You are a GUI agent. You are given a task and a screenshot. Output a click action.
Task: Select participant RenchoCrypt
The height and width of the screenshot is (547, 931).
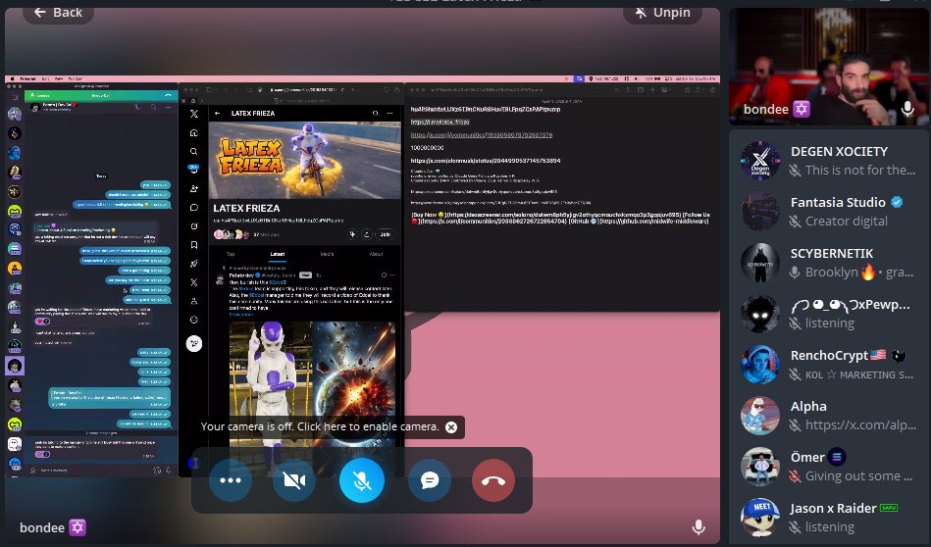coord(829,365)
